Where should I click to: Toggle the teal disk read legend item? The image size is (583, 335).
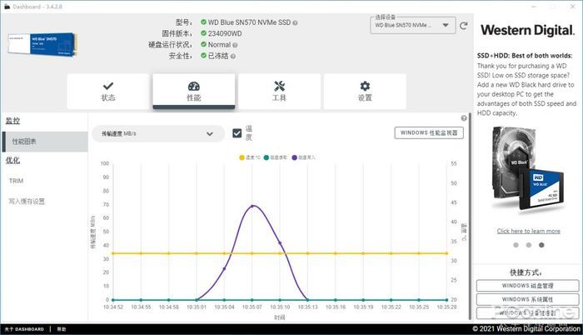276,157
